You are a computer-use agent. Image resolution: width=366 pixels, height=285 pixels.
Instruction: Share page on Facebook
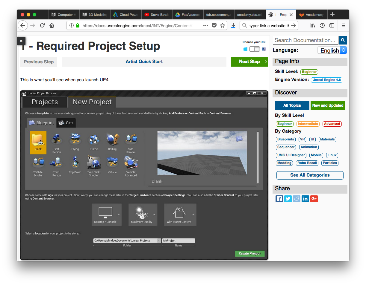click(x=279, y=199)
